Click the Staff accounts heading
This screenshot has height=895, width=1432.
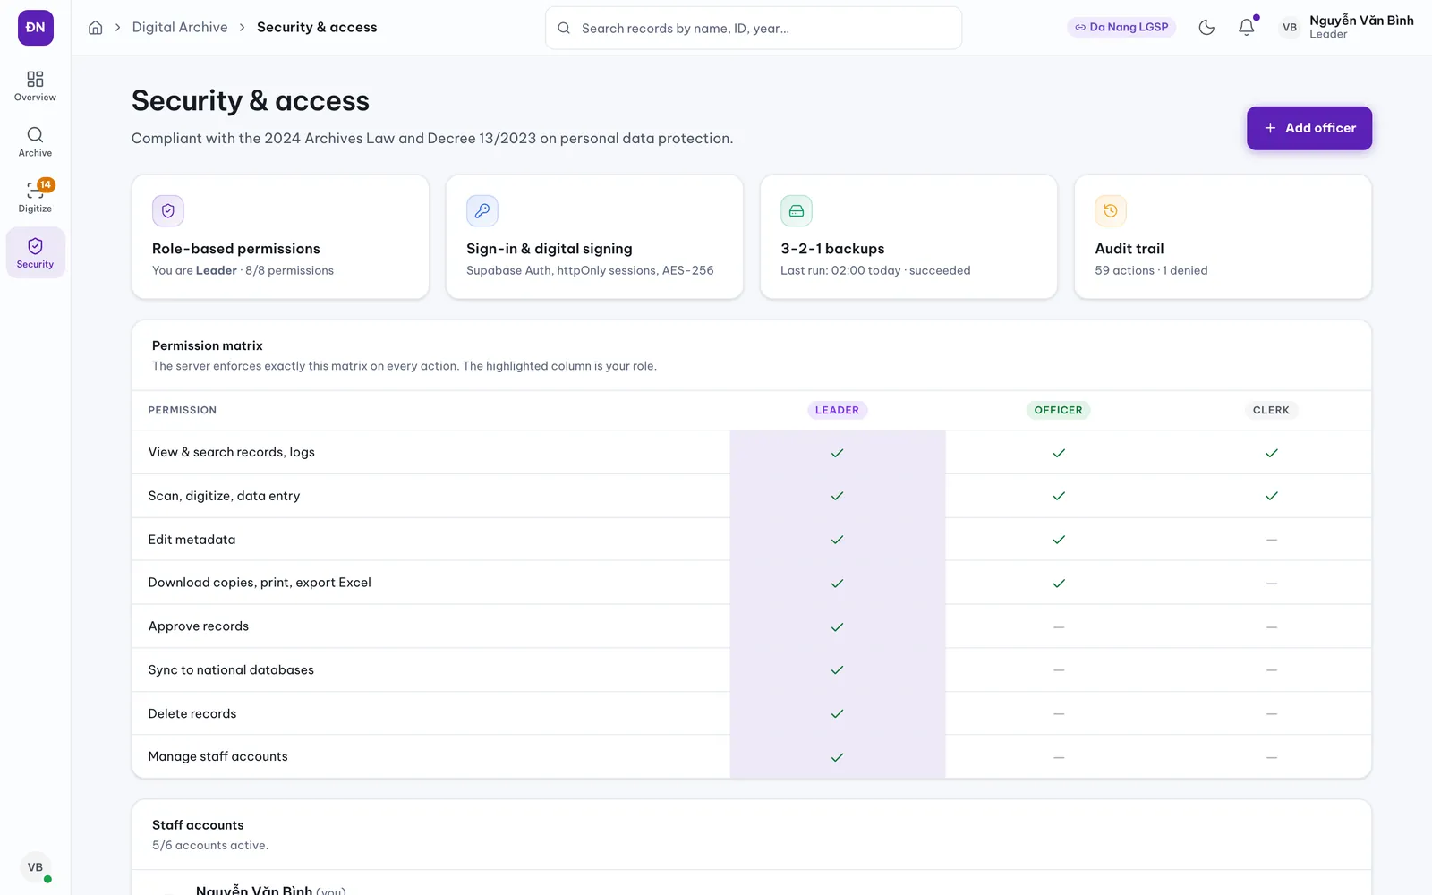[198, 825]
